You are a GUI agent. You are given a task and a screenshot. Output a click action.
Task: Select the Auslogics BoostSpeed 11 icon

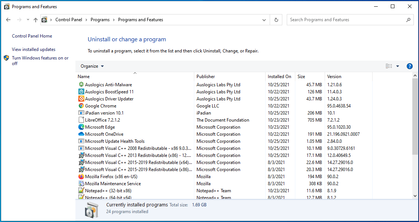point(82,91)
